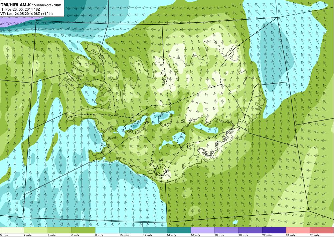Click the "20 m/s" legend label
This screenshot has height=237, width=334.
coord(243,235)
